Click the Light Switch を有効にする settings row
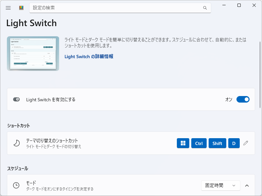Screen dimensions: 262x196 [x=98, y=99]
